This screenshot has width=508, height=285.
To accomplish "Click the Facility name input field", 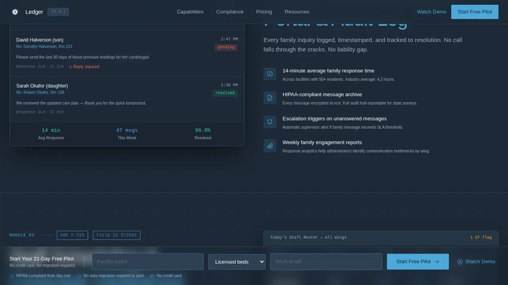I will tap(148, 262).
